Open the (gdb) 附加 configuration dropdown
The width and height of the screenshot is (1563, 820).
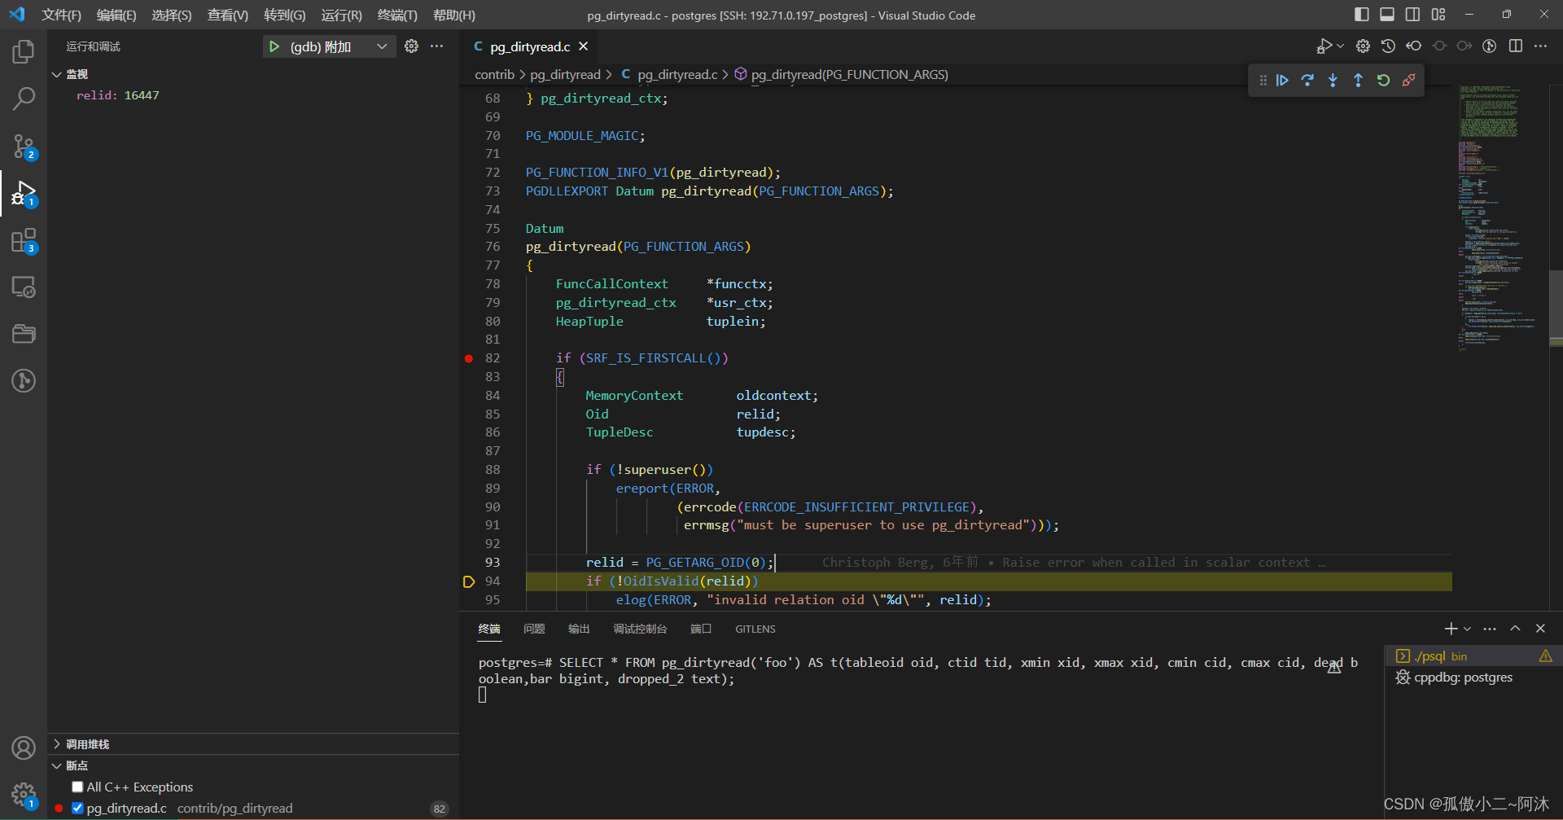point(381,46)
